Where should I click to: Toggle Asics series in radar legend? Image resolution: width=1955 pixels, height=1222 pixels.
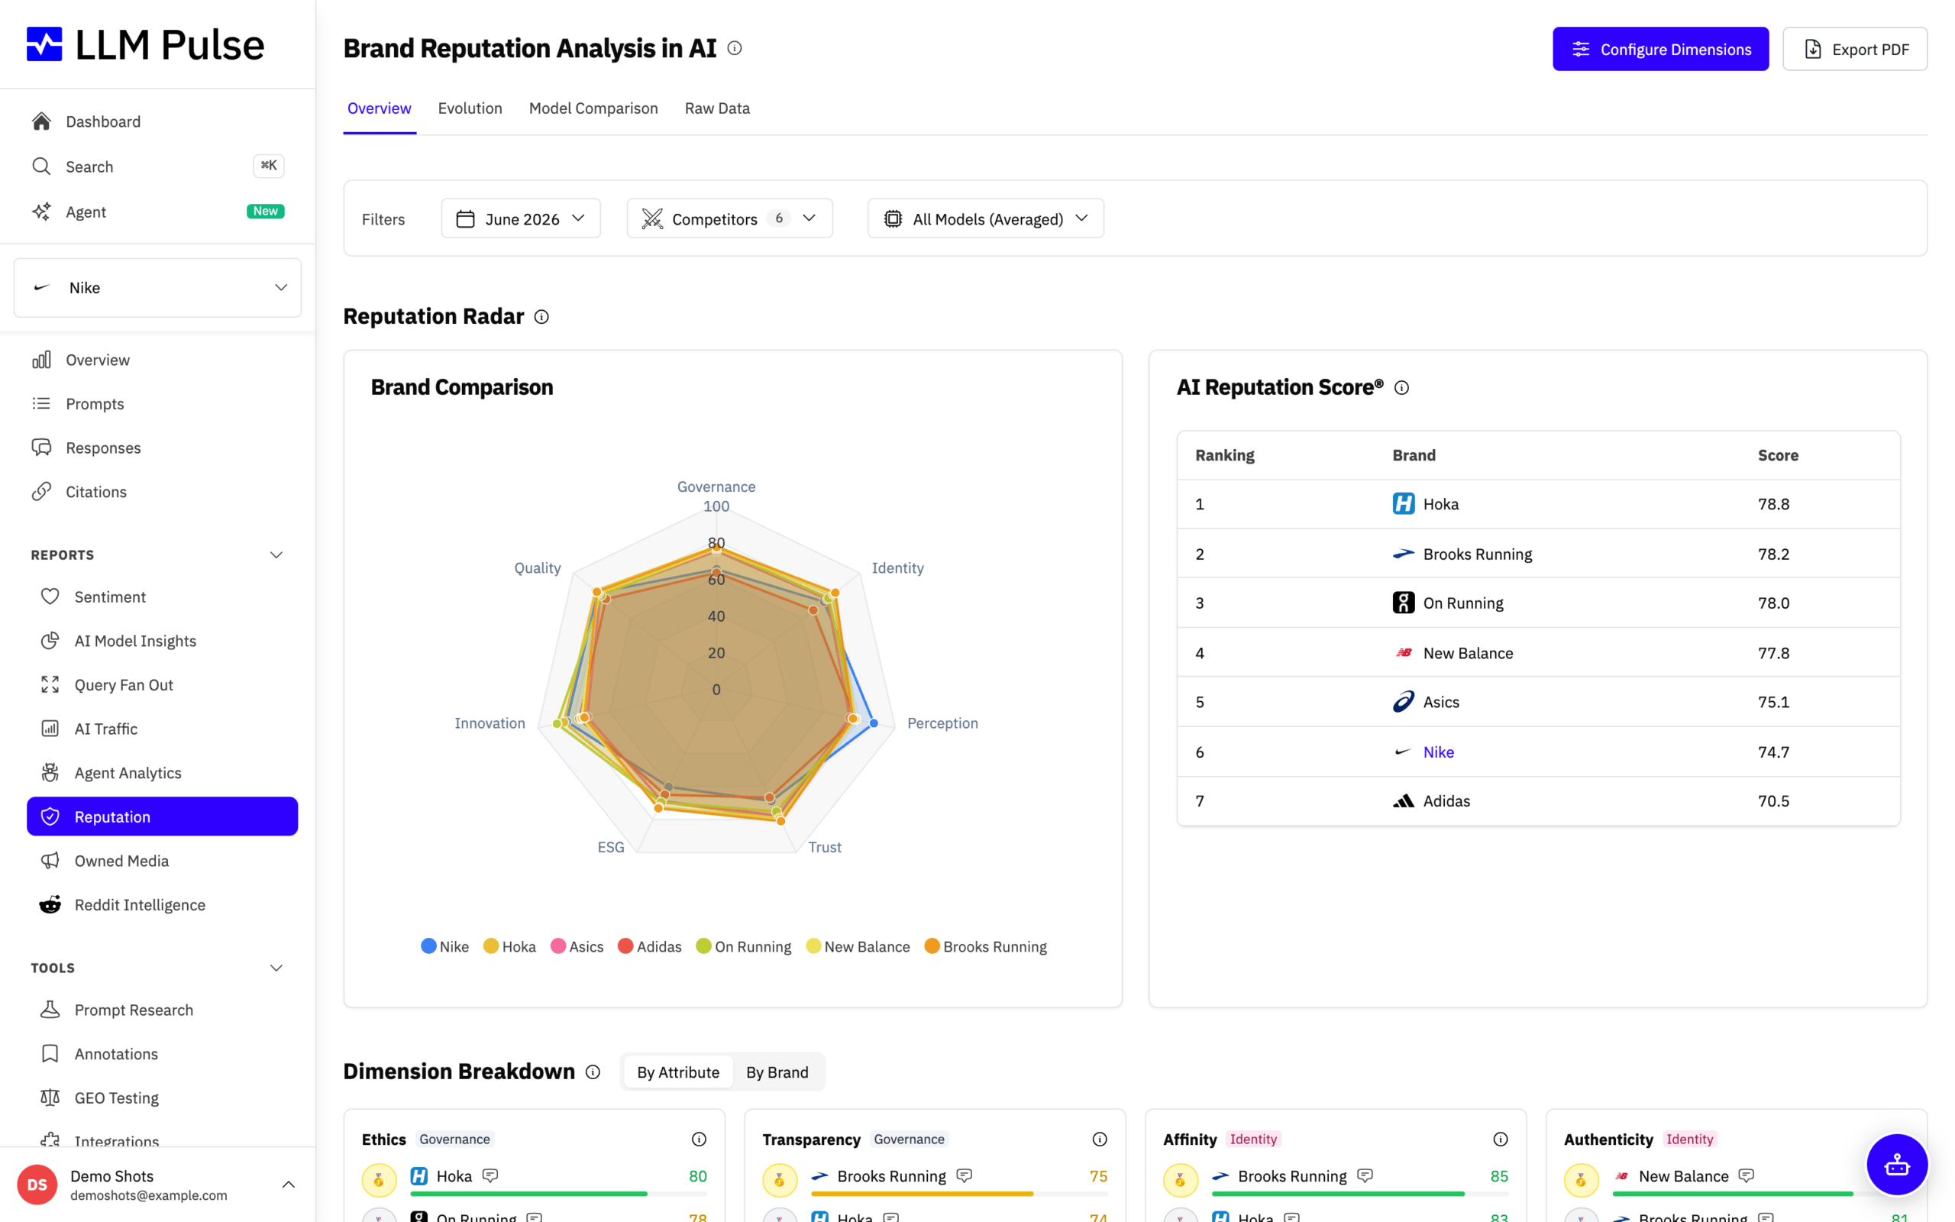577,946
